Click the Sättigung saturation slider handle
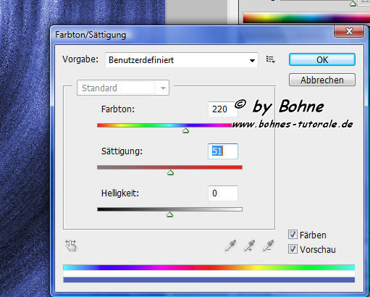Screen dimensions: 370x297 tap(171, 172)
